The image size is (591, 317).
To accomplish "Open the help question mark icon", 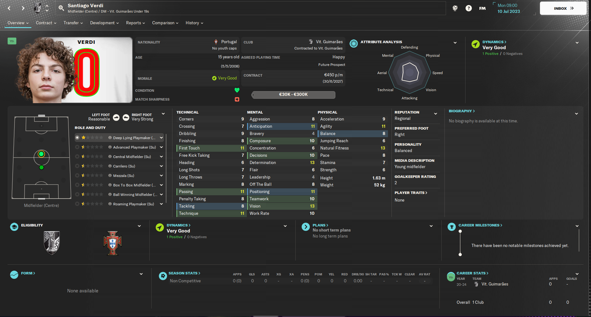I will point(469,8).
